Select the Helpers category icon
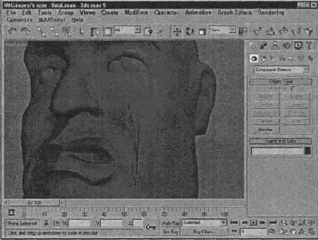This screenshot has width=318, height=240. 291,58
